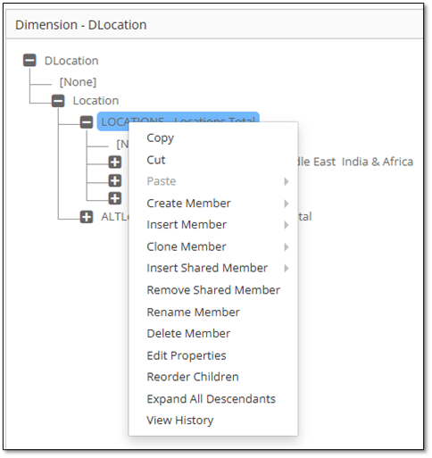Collapse the LOCATIONS - Locations Total node

(x=87, y=122)
